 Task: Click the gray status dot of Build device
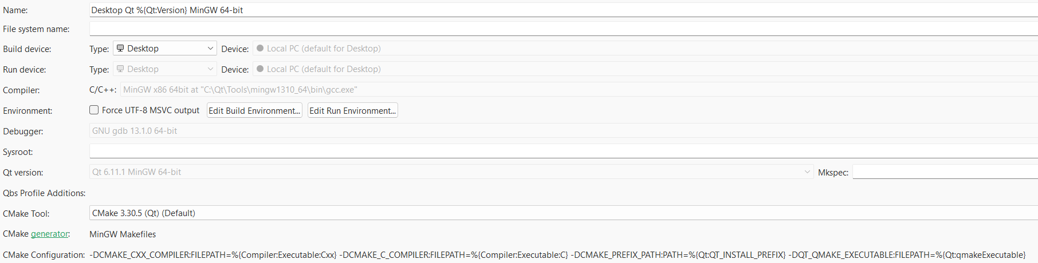[260, 49]
